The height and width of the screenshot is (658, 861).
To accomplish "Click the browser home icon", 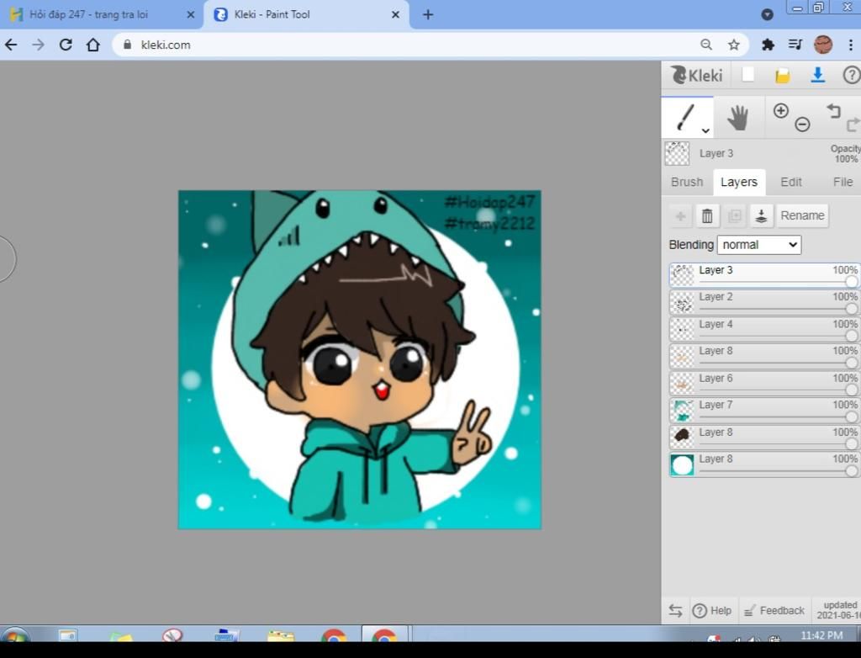I will coord(92,45).
